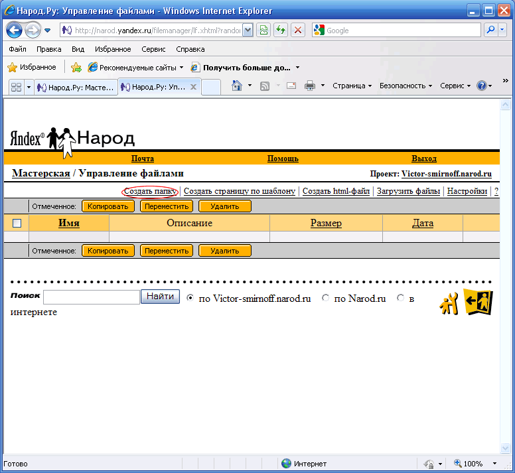Click the RSS feeds icon
Image resolution: width=515 pixels, height=473 pixels.
pos(265,86)
